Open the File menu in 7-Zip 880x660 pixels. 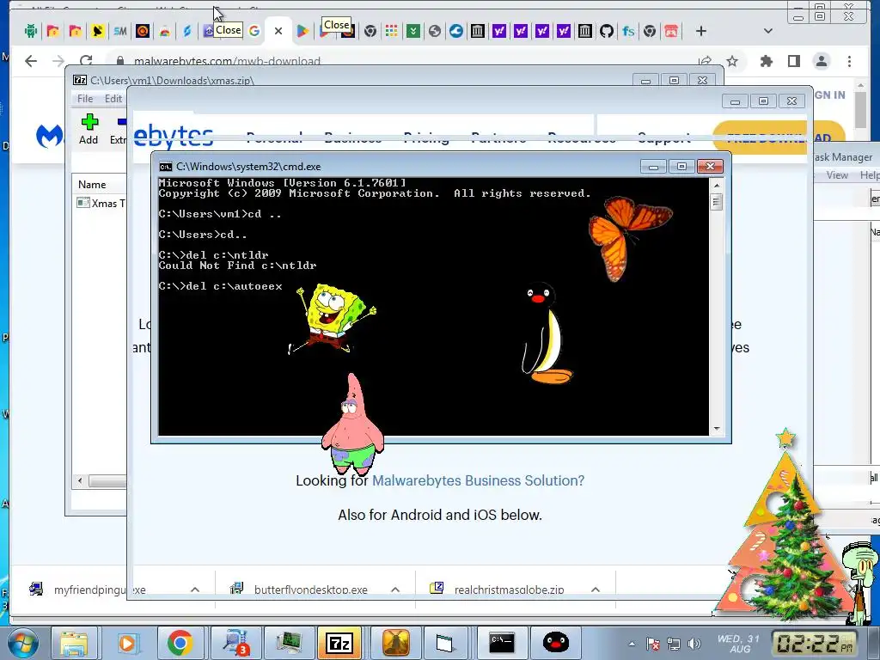click(x=85, y=99)
